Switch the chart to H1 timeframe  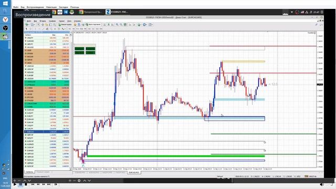[x=85, y=29]
